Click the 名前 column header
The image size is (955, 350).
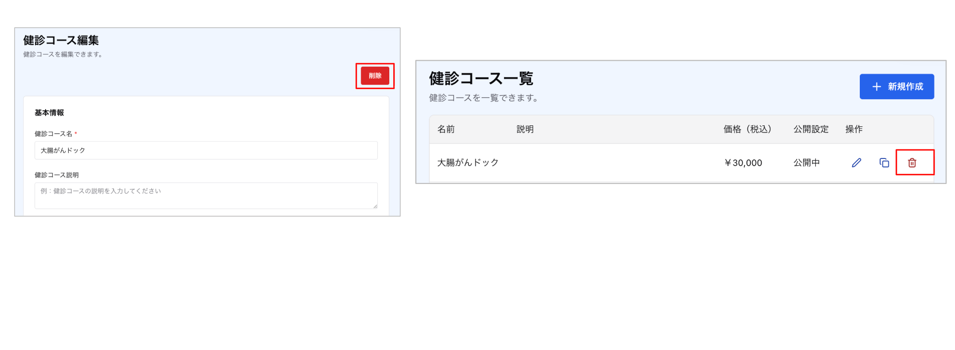pyautogui.click(x=446, y=129)
